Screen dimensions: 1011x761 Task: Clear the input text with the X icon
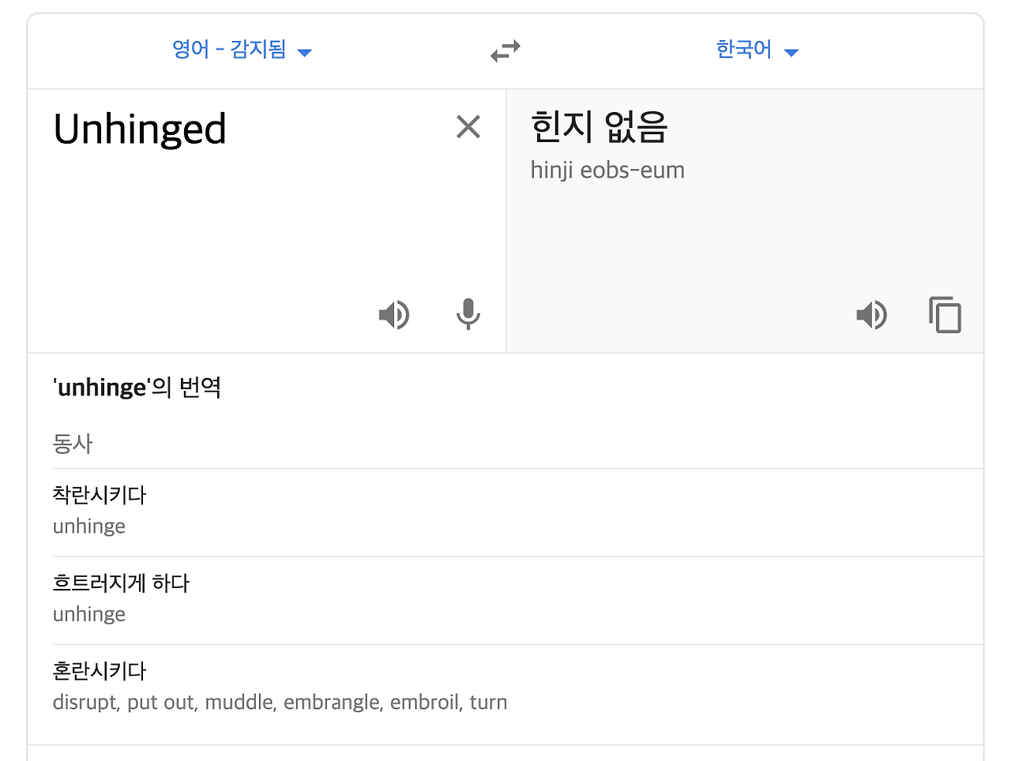point(468,126)
